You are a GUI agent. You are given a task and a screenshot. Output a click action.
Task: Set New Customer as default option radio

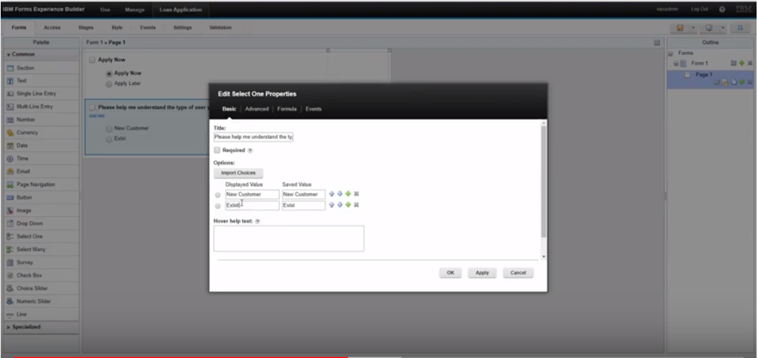(x=217, y=195)
